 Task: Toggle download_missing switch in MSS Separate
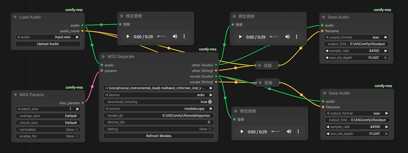tap(210, 102)
